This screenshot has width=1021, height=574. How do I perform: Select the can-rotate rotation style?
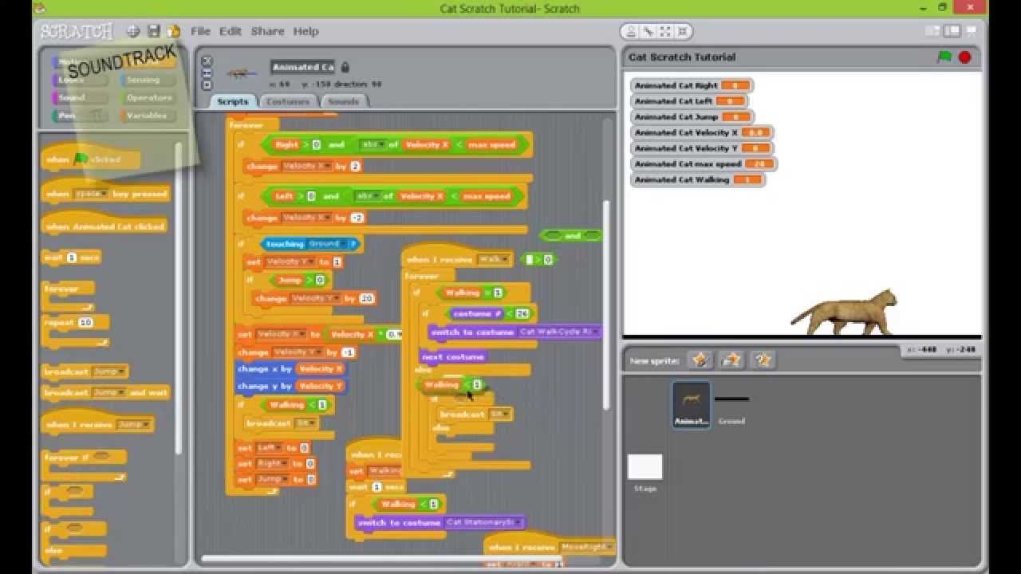pos(207,60)
